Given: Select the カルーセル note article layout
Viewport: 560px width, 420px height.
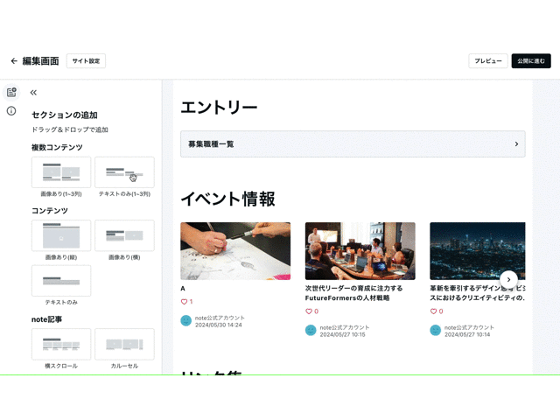Looking at the screenshot, I should [x=124, y=344].
